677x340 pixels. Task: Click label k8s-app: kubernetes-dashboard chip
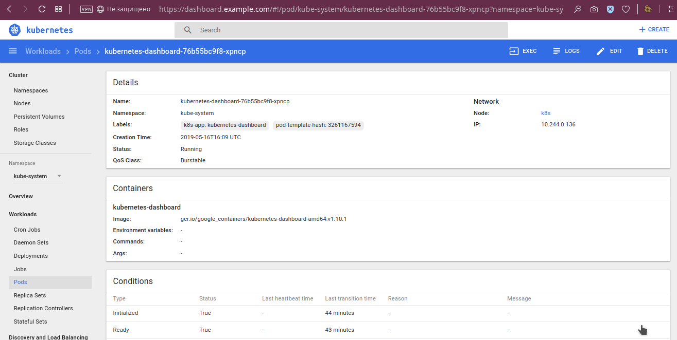(x=225, y=125)
